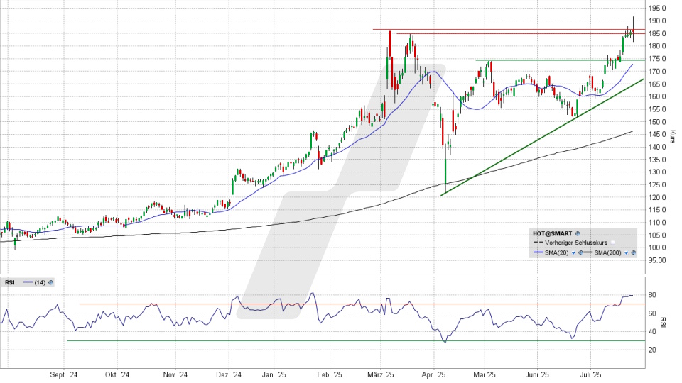Click the Juli '25 axis label

[x=590, y=375]
